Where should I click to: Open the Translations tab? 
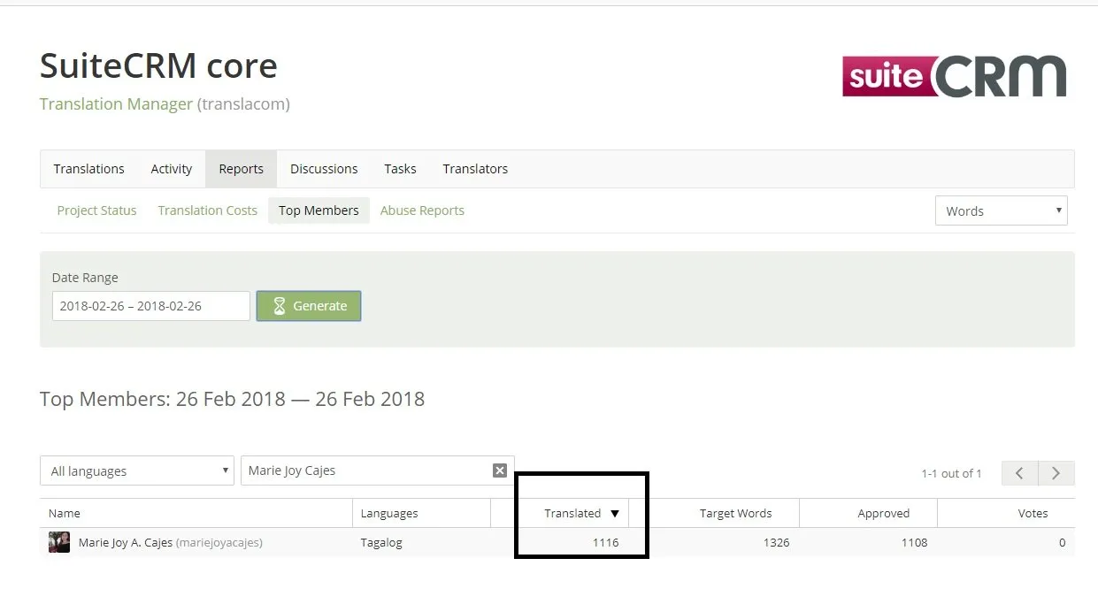click(88, 169)
